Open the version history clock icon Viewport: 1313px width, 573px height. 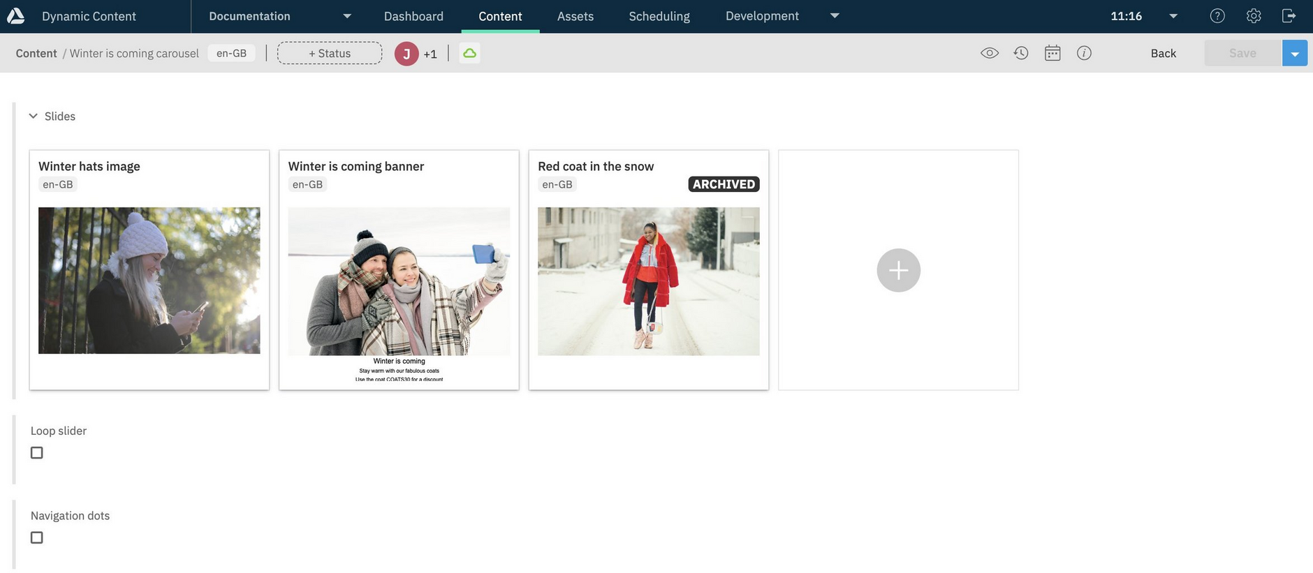(1021, 53)
